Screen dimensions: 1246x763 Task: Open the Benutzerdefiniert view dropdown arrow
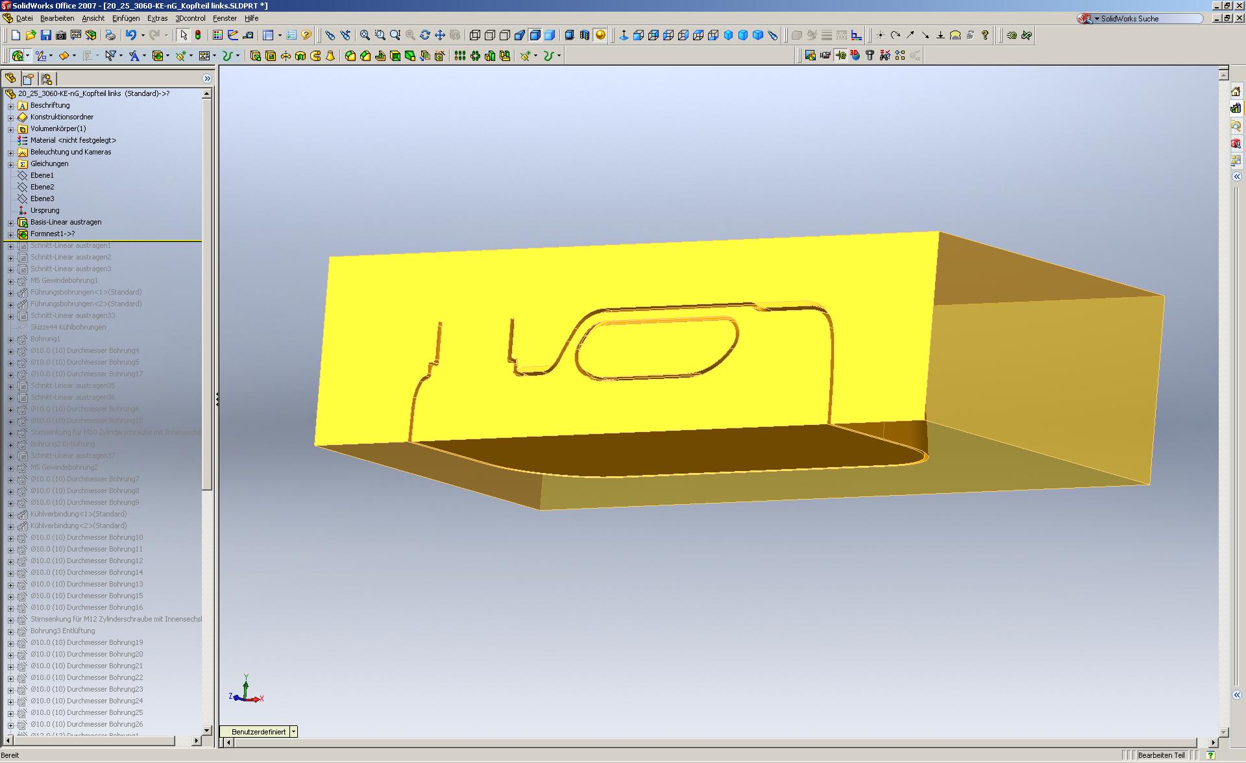pos(293,732)
